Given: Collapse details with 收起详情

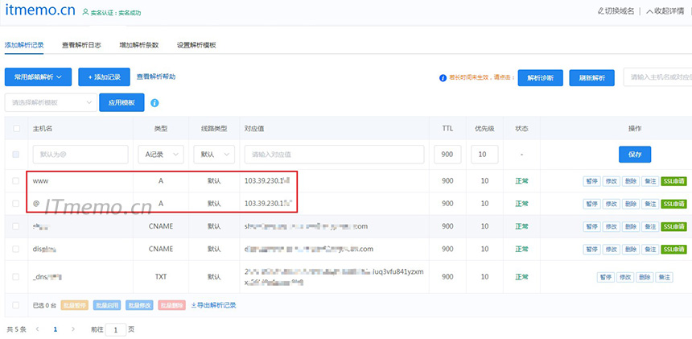Looking at the screenshot, I should pos(665,11).
